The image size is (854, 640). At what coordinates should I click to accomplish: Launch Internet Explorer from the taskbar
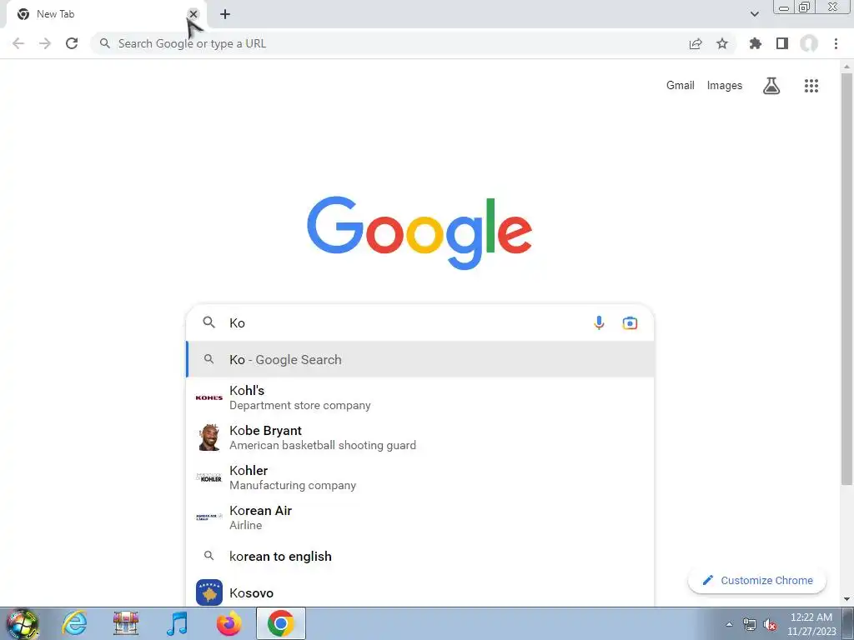pyautogui.click(x=74, y=623)
